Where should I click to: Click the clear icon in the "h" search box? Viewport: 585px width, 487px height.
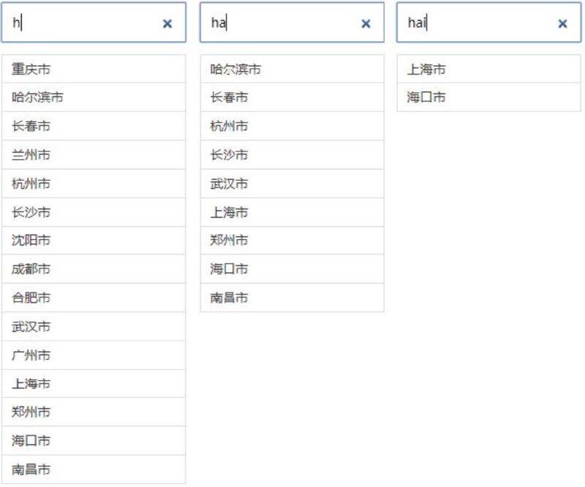[x=167, y=23]
